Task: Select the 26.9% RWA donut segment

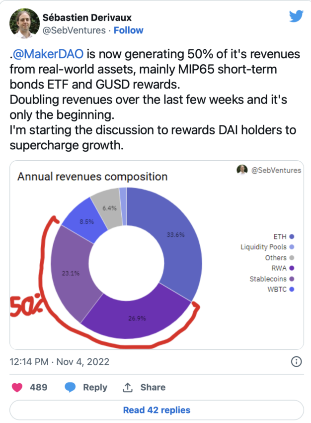Action: tap(137, 316)
